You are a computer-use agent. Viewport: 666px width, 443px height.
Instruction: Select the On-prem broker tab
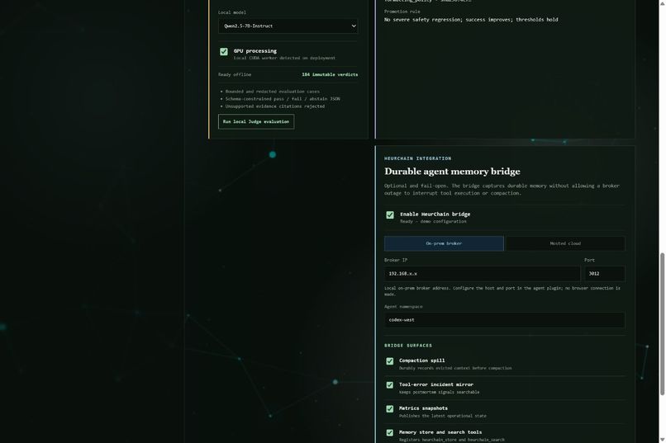point(444,243)
